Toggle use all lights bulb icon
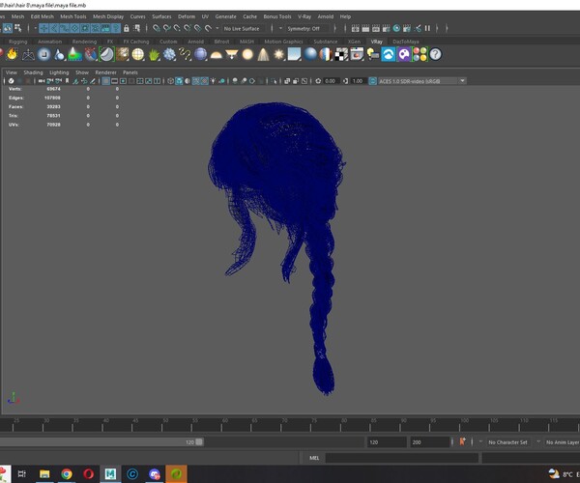Image resolution: width=580 pixels, height=483 pixels. tap(213, 81)
